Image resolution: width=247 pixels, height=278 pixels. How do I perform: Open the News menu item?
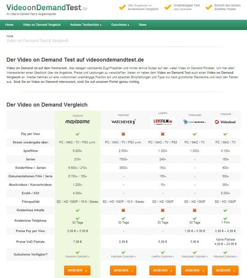click(142, 25)
